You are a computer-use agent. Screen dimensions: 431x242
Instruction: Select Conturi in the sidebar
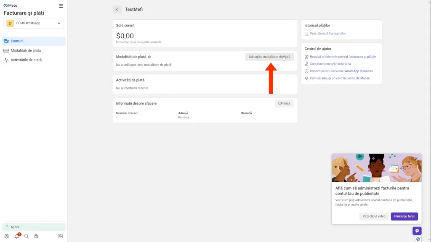click(34, 41)
